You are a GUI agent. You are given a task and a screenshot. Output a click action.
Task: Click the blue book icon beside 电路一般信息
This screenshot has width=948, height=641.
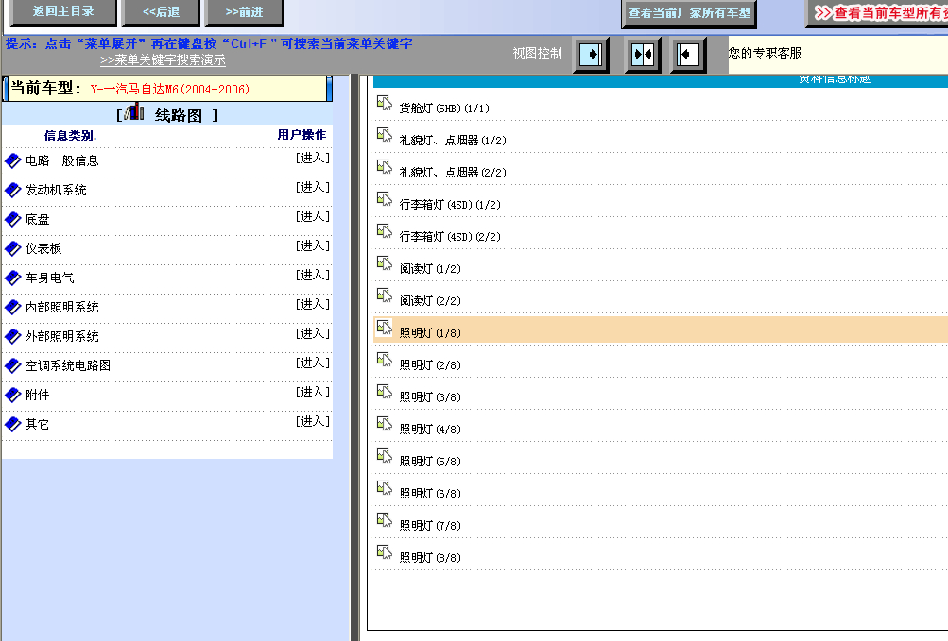point(12,160)
